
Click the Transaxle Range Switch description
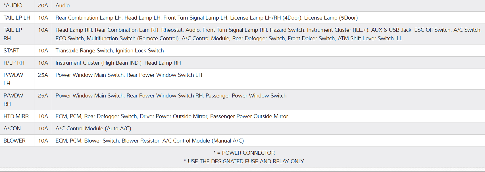(110, 50)
